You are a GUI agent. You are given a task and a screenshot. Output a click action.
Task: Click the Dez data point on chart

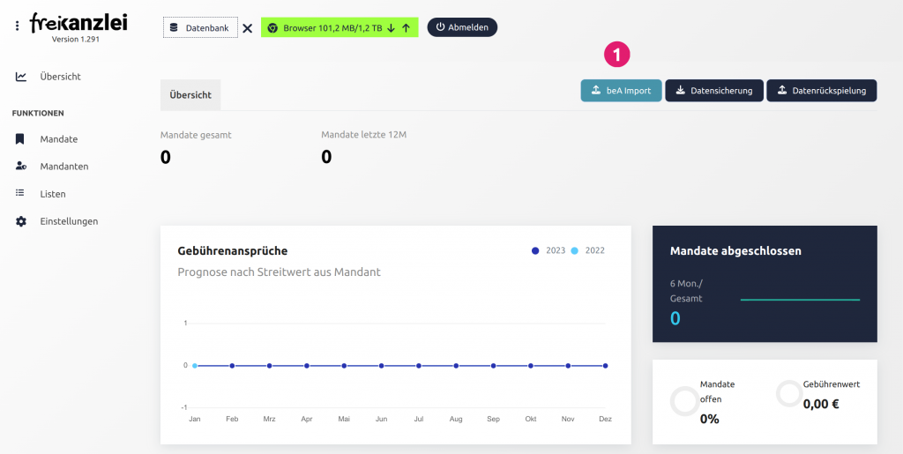point(605,365)
